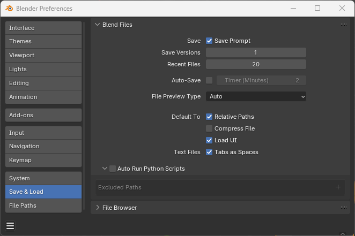
Task: Collapse the Blend Files panel
Action: 98,25
